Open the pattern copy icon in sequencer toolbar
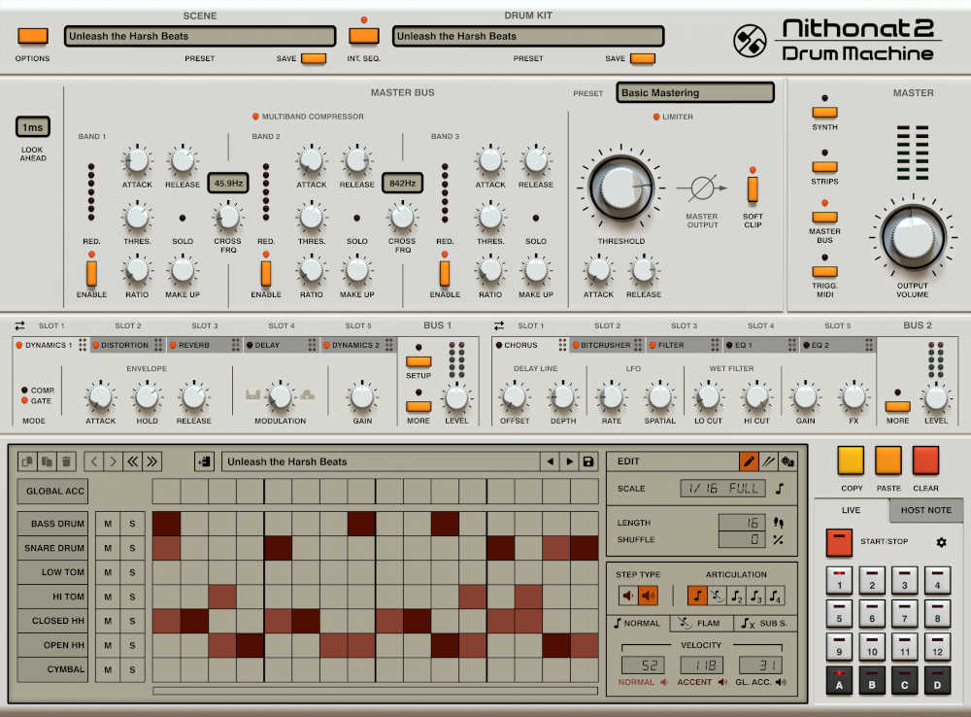 [x=27, y=461]
